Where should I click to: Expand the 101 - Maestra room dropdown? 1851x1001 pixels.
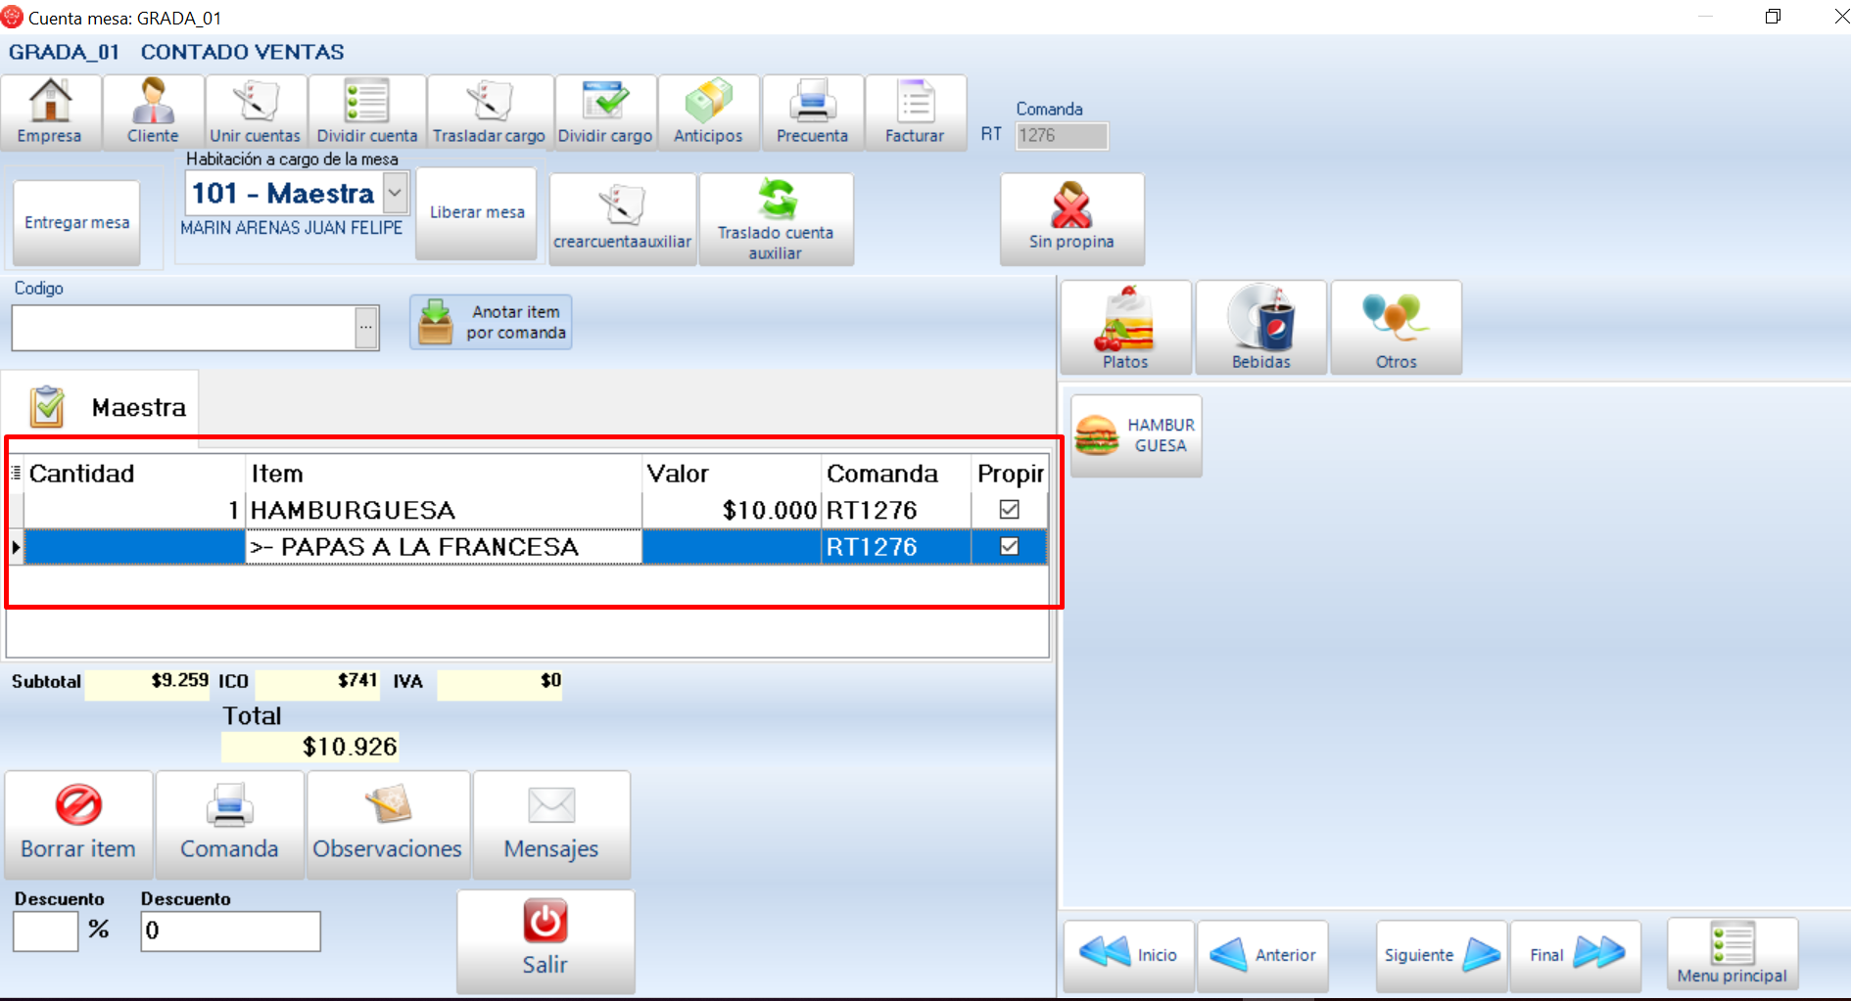[x=395, y=193]
